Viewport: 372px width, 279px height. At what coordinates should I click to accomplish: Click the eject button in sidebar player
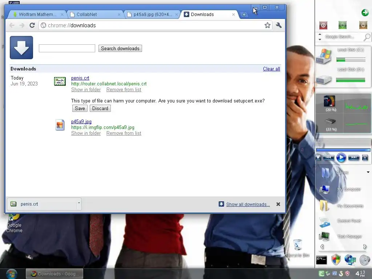tap(365, 158)
